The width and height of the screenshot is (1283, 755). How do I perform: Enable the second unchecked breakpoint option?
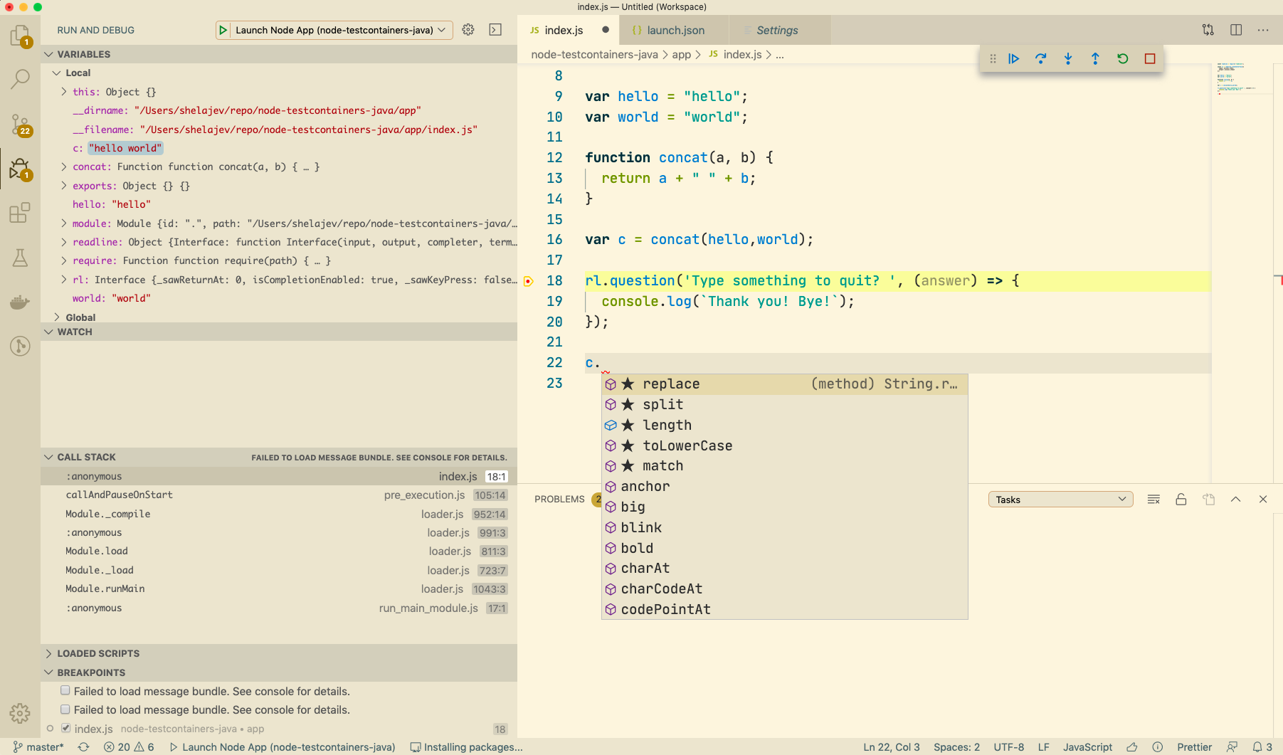point(65,709)
